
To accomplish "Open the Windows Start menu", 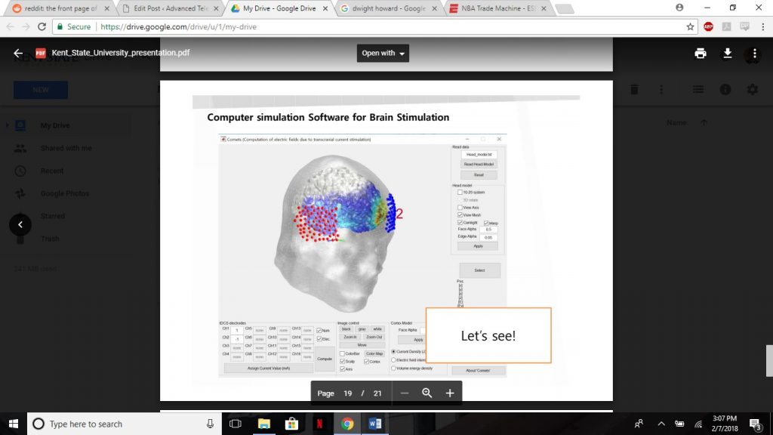I will (x=14, y=424).
